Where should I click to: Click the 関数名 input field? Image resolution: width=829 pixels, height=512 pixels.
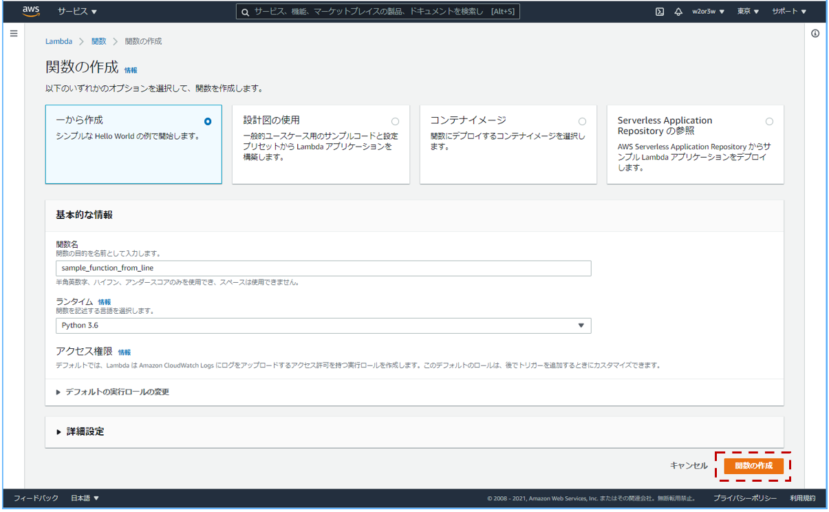(x=323, y=268)
